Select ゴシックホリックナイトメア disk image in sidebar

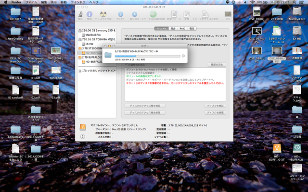97,71
